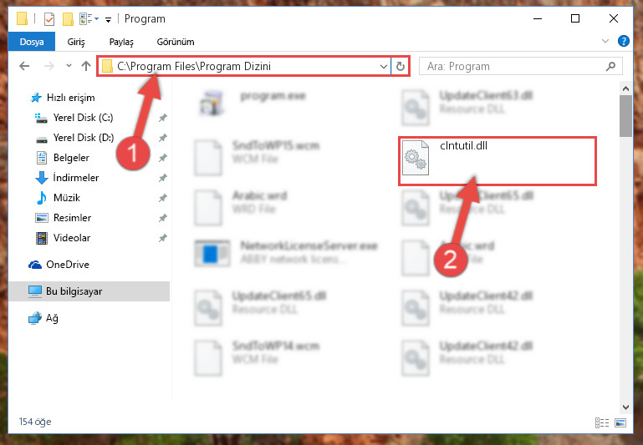Switch to large thumbnails view icon

pos(620,422)
